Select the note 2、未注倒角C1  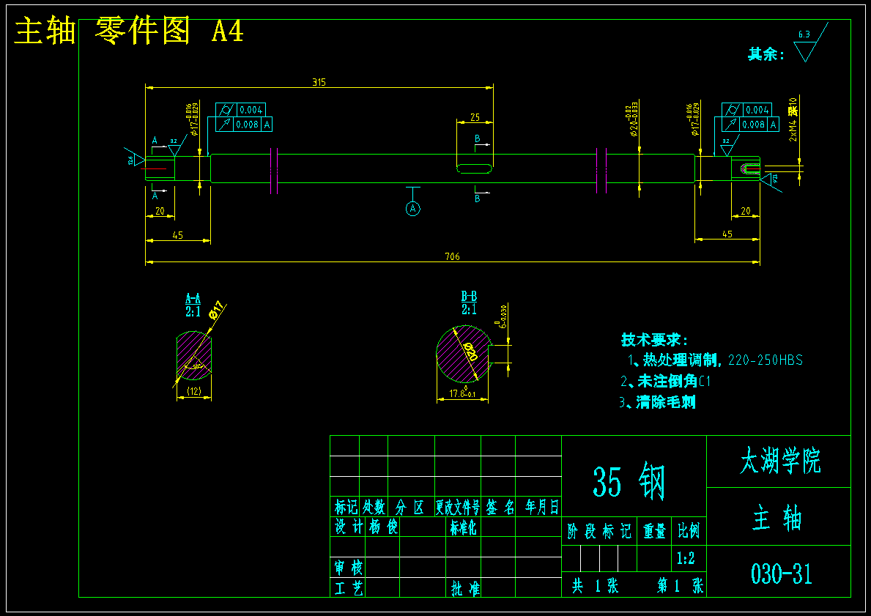pyautogui.click(x=665, y=381)
